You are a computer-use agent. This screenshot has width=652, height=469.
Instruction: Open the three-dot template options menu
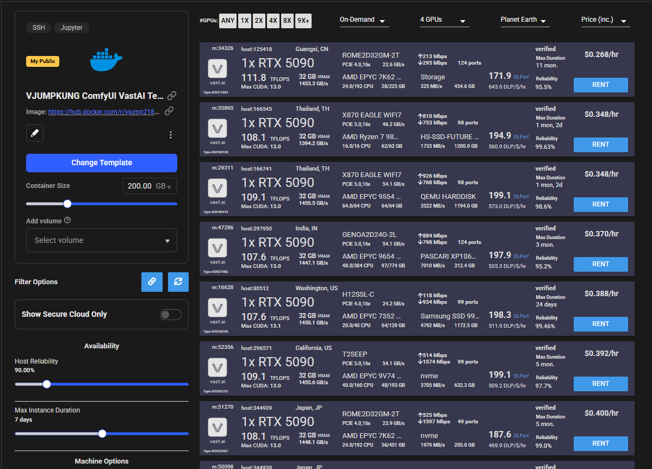click(x=171, y=135)
